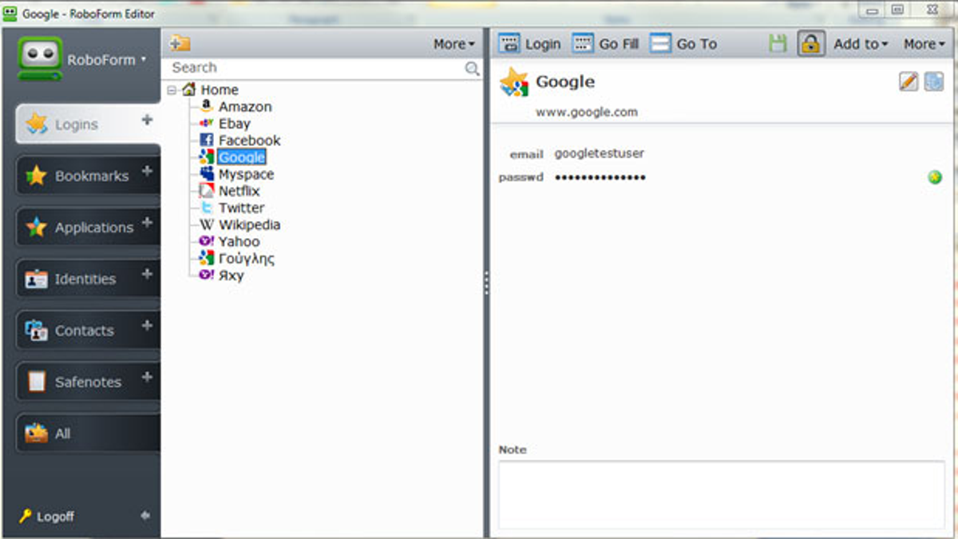Click the masked password value
This screenshot has width=958, height=539.
(x=600, y=177)
